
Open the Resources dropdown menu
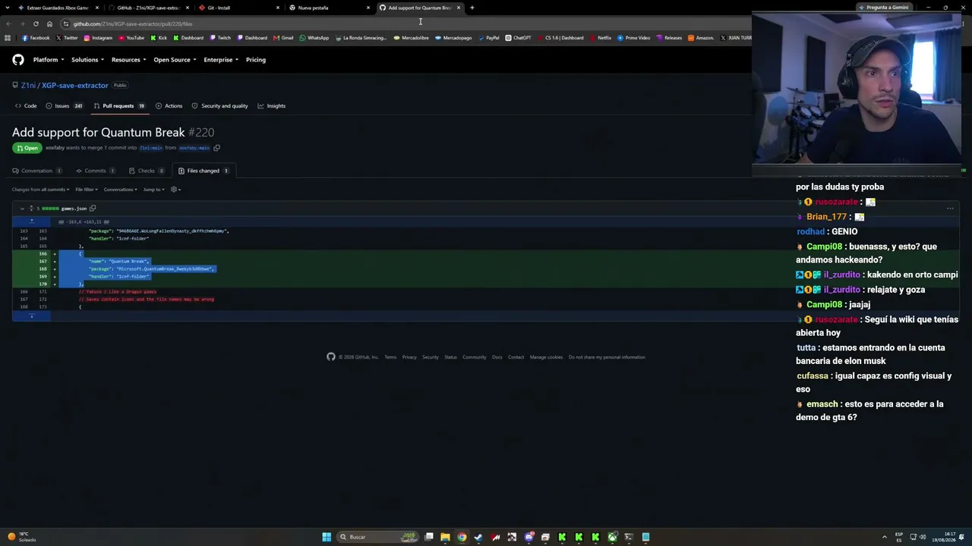pyautogui.click(x=128, y=60)
